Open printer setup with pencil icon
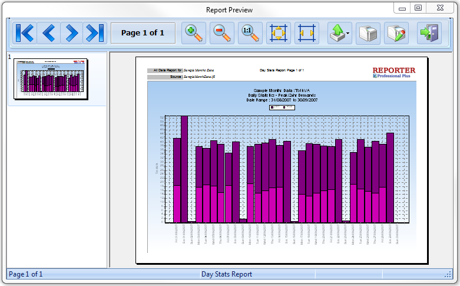This screenshot has width=460, height=286. point(396,33)
